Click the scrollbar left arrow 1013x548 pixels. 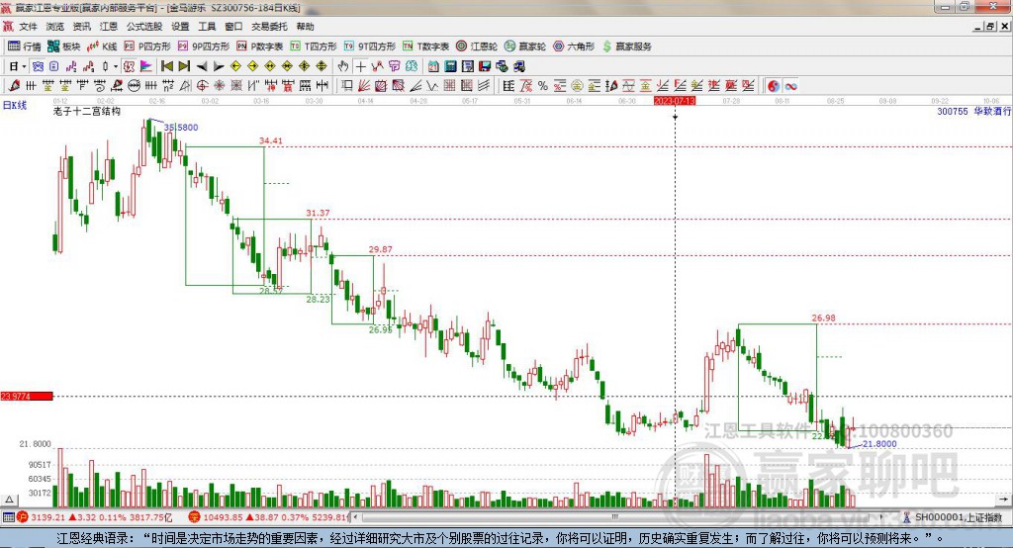[x=355, y=517]
